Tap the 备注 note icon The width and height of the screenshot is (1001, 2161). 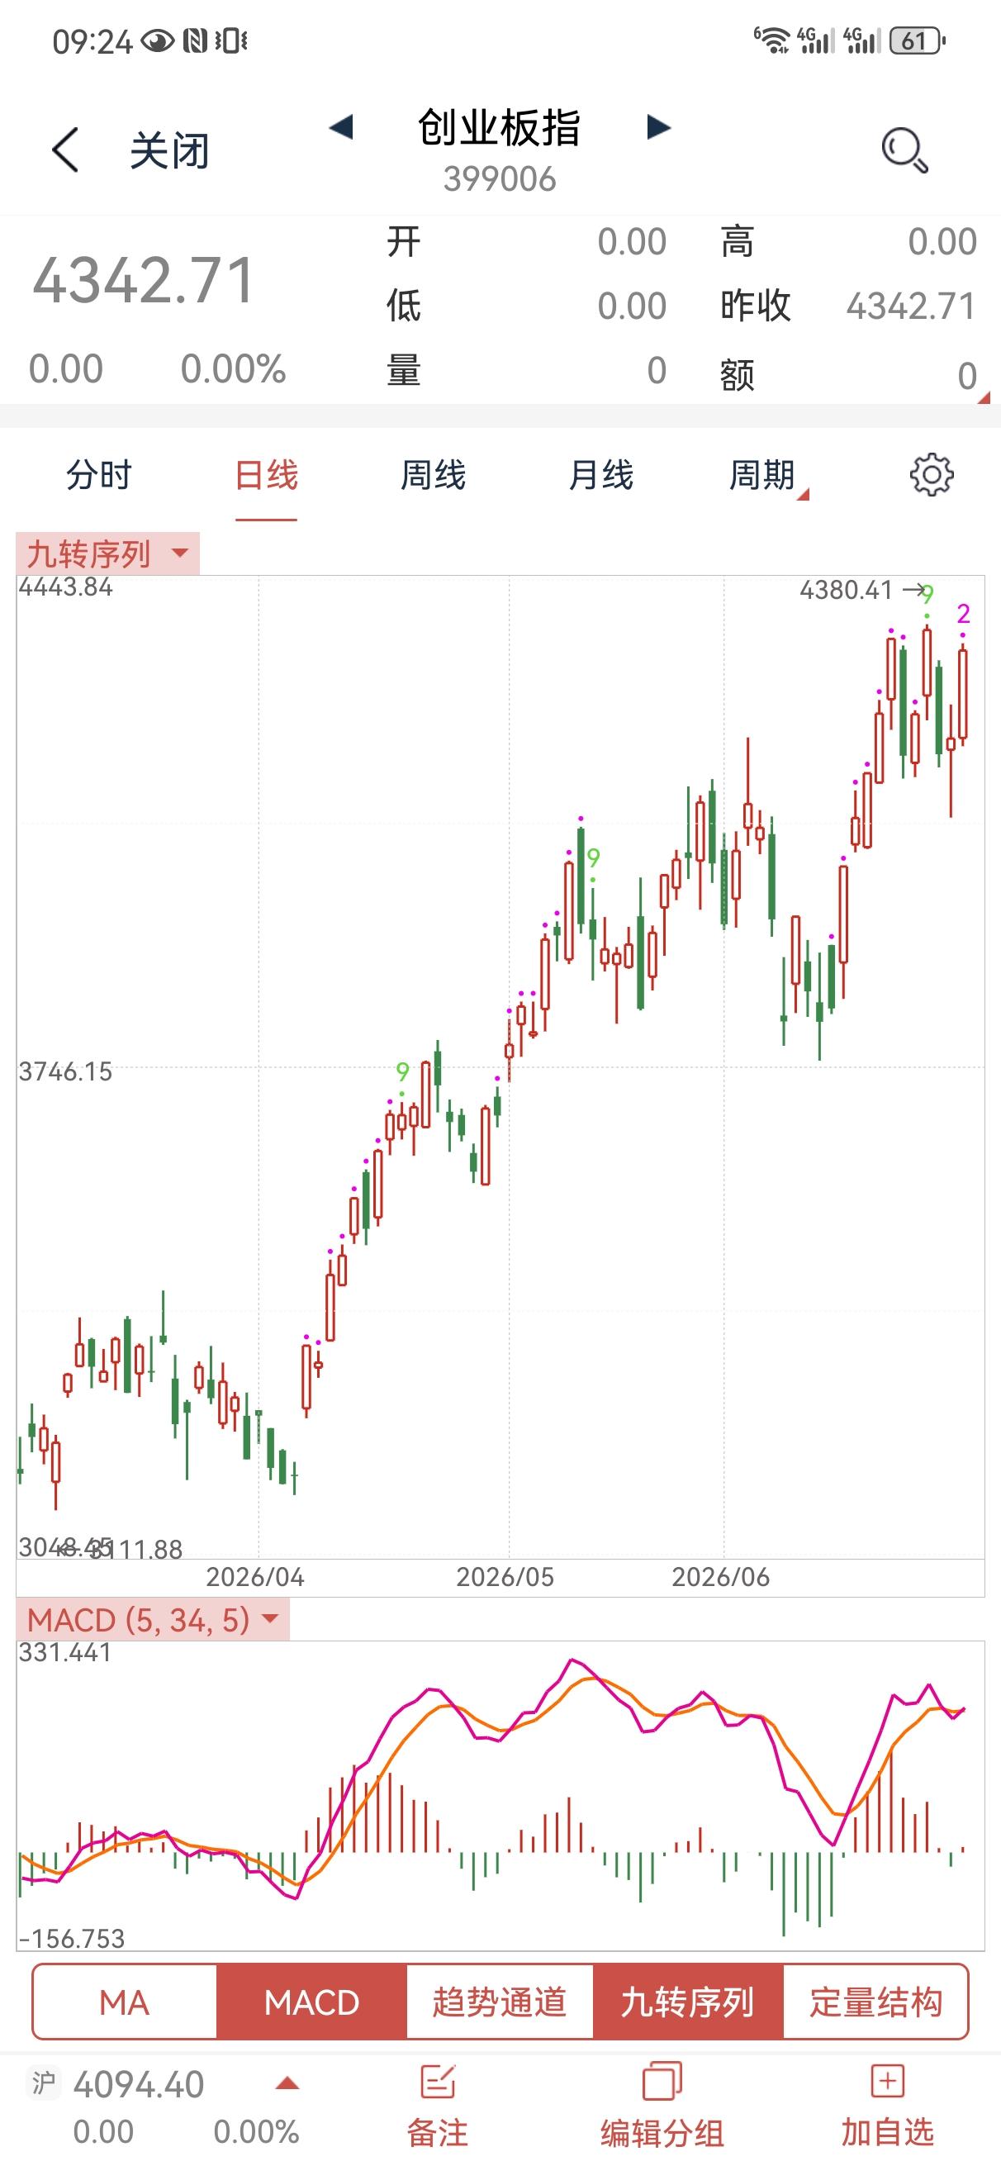(x=437, y=2083)
